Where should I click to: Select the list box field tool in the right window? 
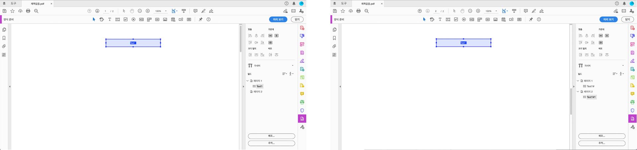(472, 19)
